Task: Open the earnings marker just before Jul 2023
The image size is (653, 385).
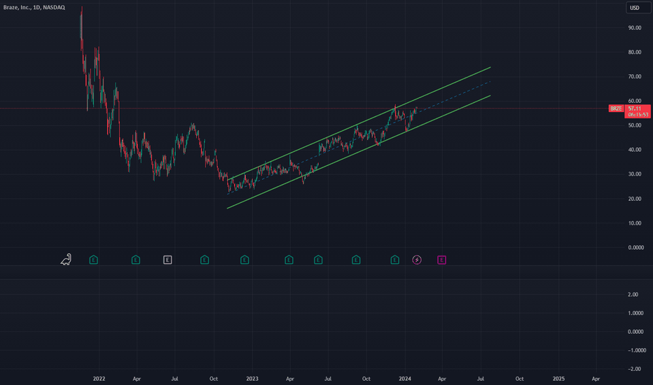Action: click(318, 260)
